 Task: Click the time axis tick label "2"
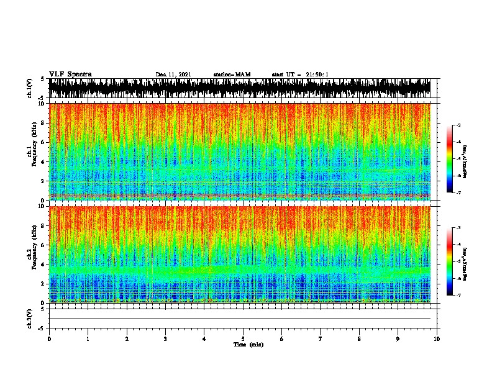click(127, 338)
